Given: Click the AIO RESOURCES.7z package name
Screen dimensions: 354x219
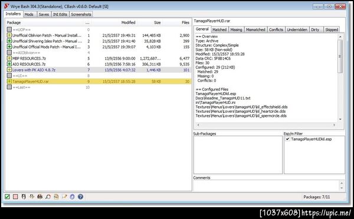Looking at the screenshot, I should (29, 64).
